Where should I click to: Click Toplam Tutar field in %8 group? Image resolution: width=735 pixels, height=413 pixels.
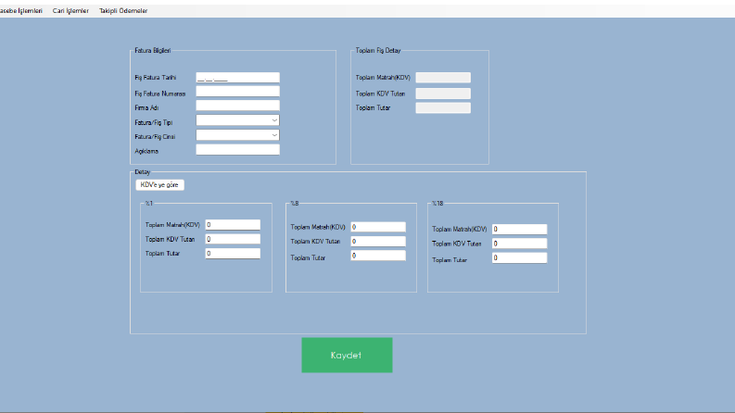(x=378, y=256)
